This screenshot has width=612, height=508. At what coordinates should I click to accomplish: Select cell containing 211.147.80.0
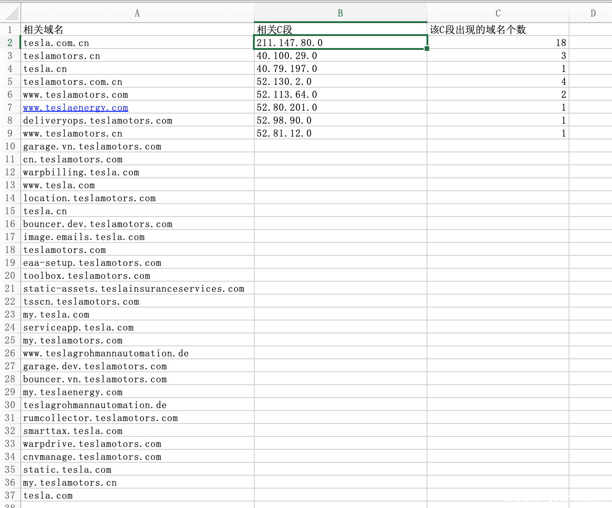(340, 43)
